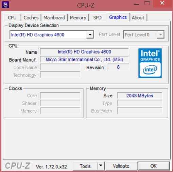Viewport: 173px width, 172px height.
Task: Open the About tab
Action: 138,18
